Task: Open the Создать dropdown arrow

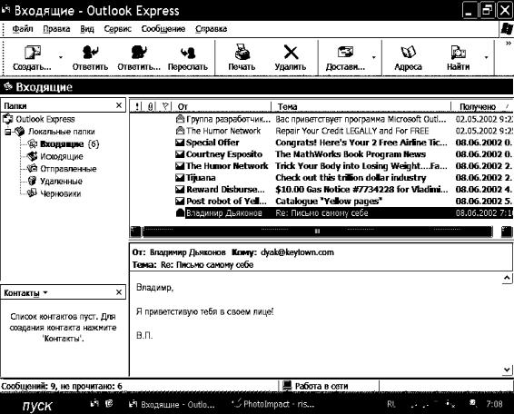Action: tap(61, 57)
